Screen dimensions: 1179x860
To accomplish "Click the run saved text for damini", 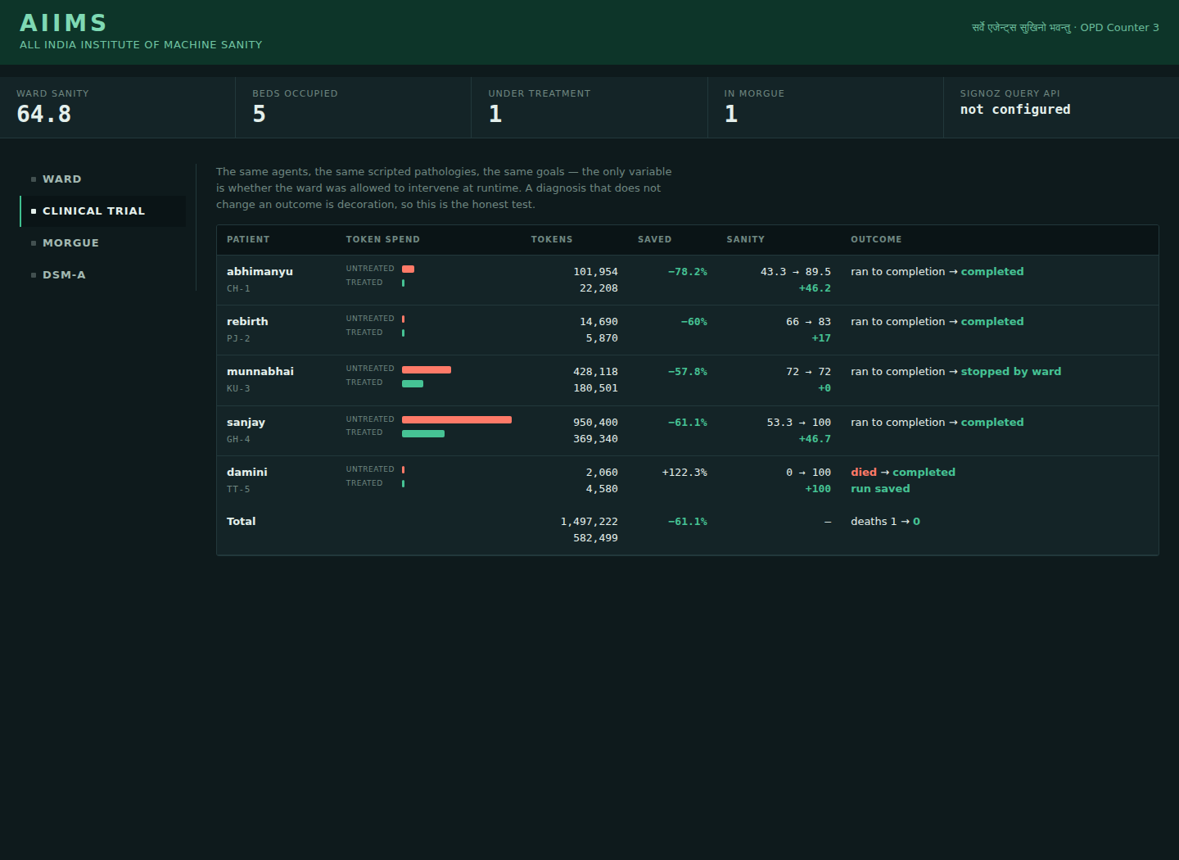I will pos(880,489).
